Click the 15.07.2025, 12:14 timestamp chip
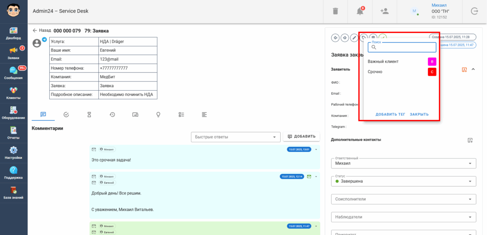Screen dimensions: 487x235 [x=292, y=176]
